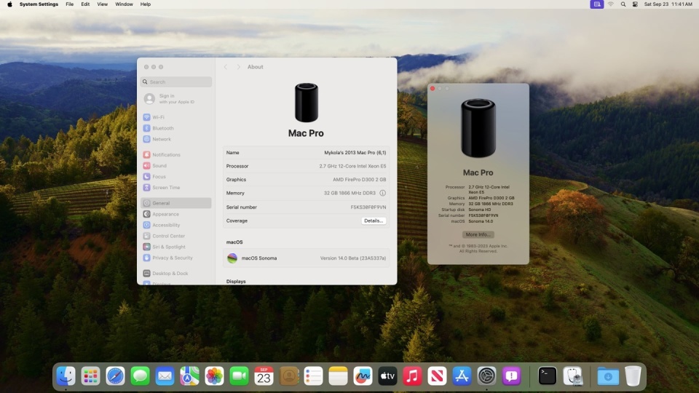The image size is (699, 393).
Task: Open Finder from the Dock
Action: 66,376
